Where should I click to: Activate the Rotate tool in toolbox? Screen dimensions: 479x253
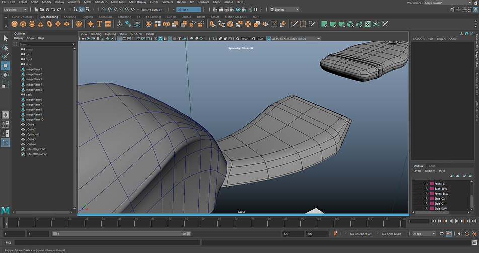[x=5, y=75]
